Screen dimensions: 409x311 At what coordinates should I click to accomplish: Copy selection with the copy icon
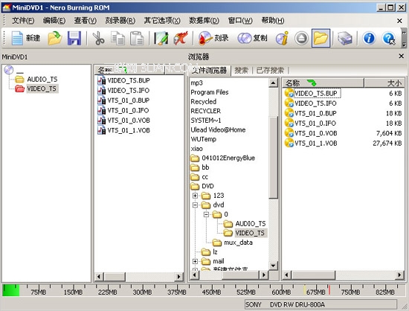(x=117, y=38)
